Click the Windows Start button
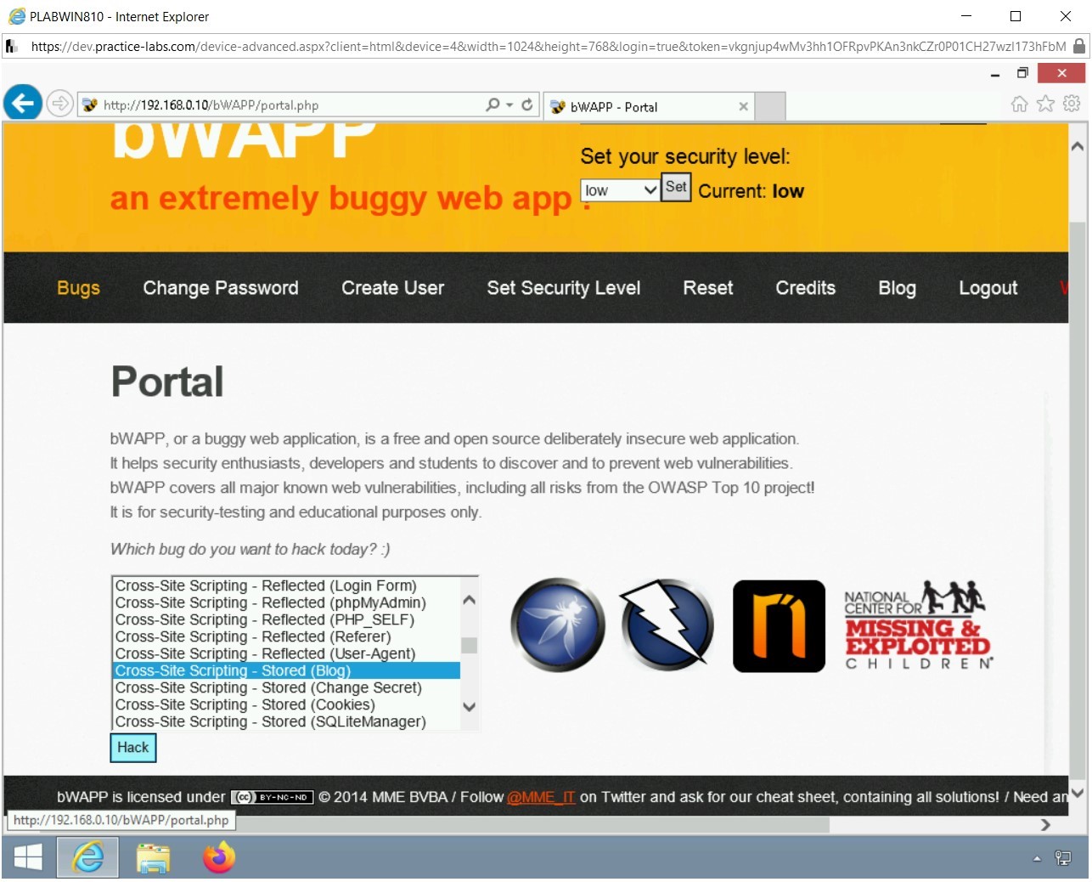Viewport: 1092px width, 882px height. pos(27,857)
